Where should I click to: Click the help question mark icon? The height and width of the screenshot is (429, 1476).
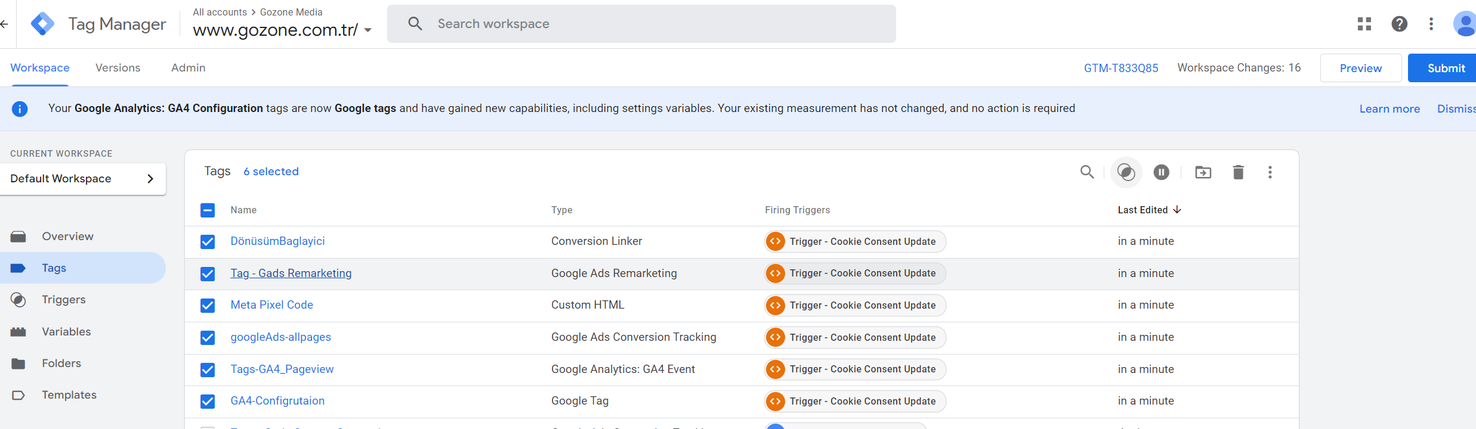click(x=1399, y=24)
